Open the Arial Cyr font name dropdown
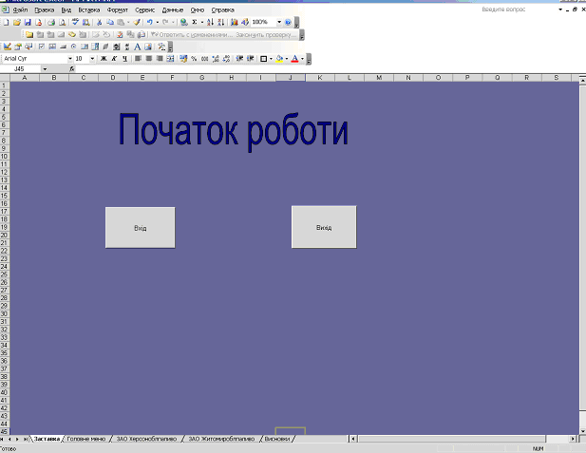Viewport: 586px width, 453px height. point(67,58)
